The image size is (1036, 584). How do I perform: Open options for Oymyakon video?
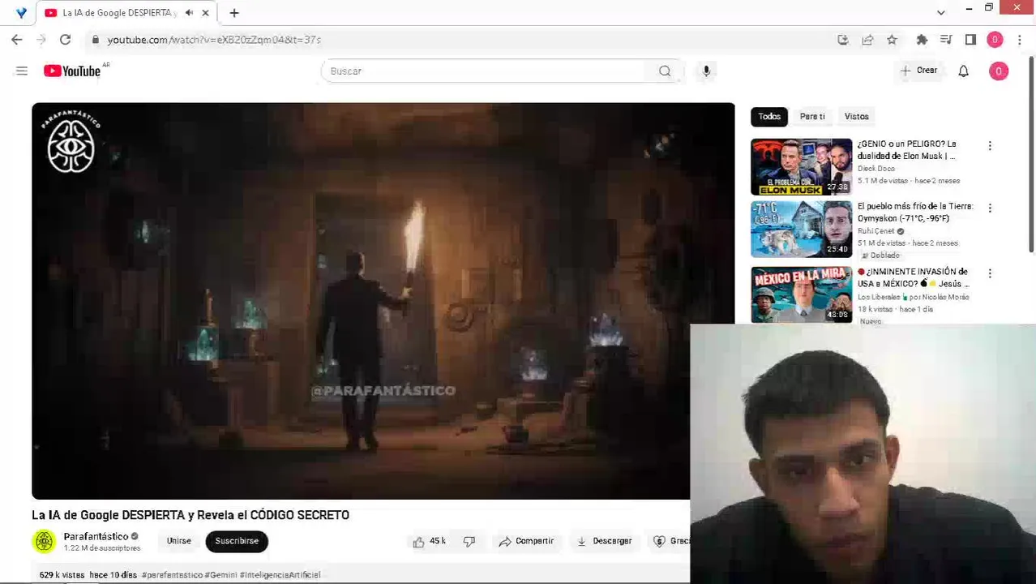pyautogui.click(x=990, y=208)
